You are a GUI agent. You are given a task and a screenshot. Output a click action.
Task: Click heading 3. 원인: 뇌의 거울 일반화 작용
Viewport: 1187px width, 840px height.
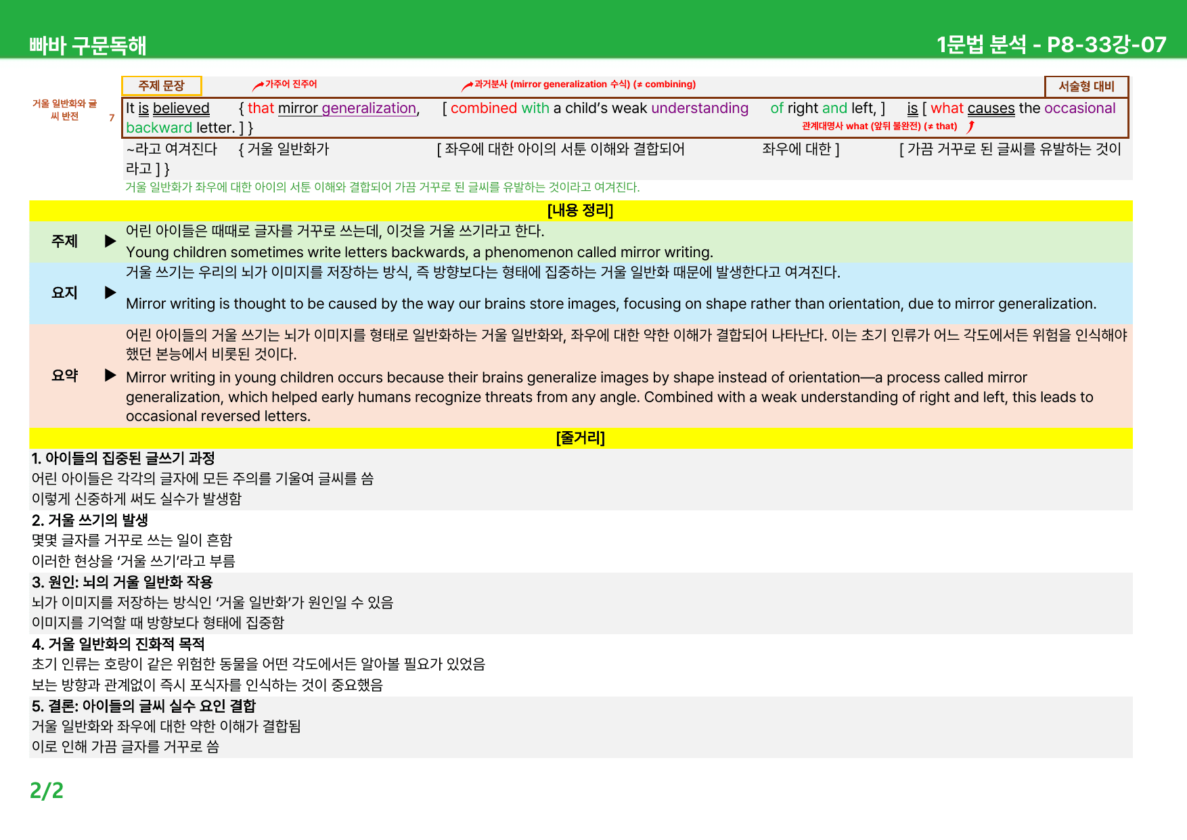point(122,582)
